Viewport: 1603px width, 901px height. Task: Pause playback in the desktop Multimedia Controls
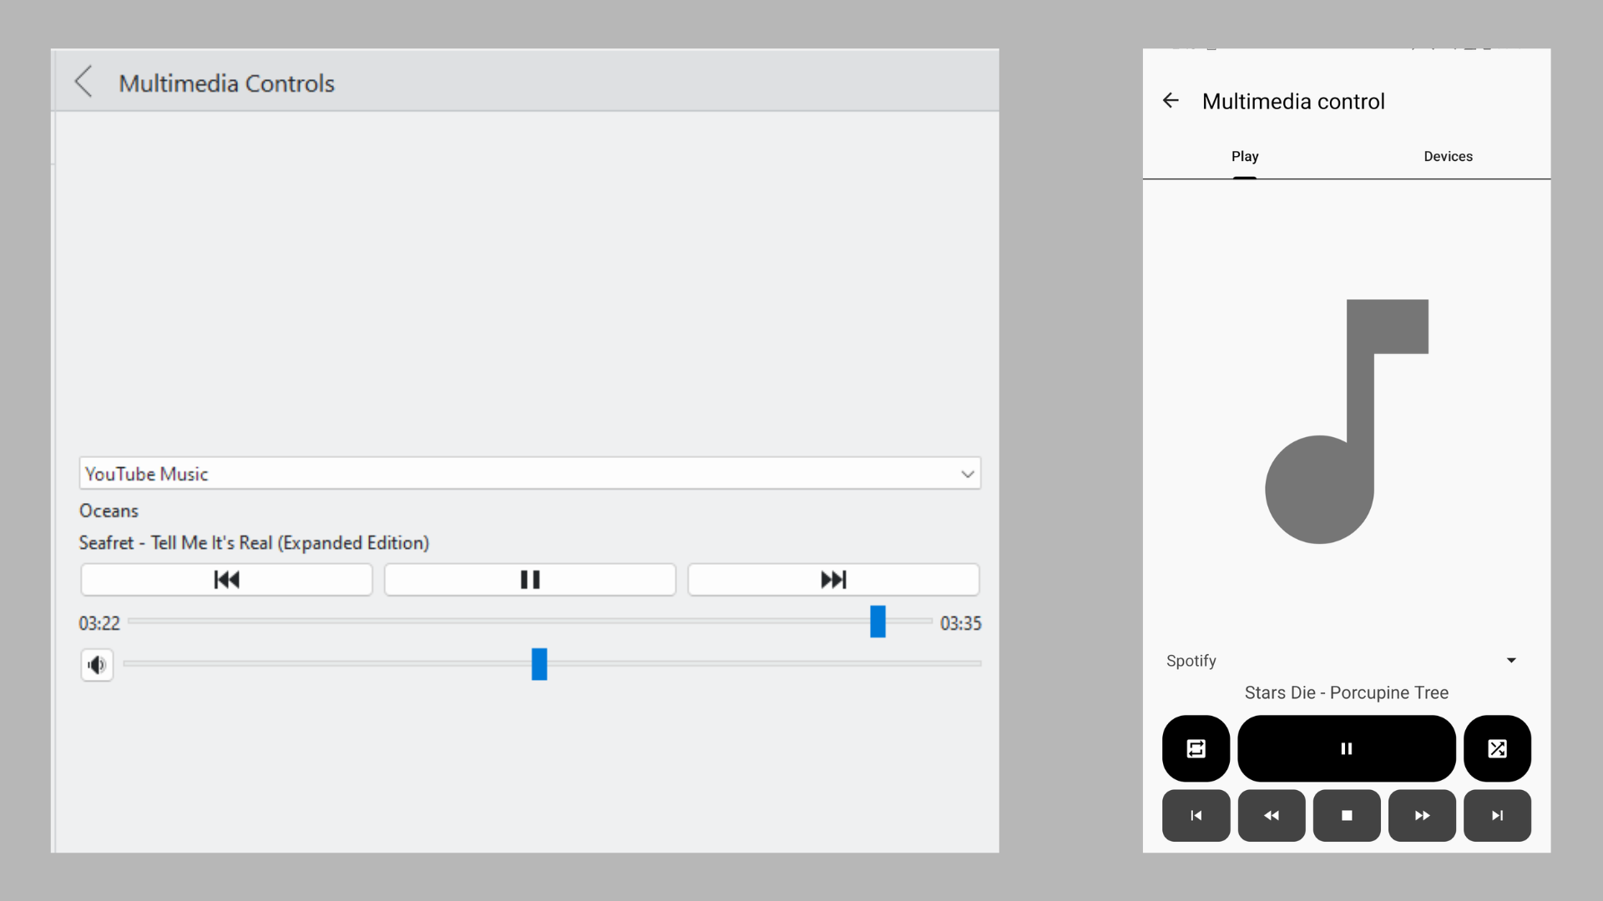(529, 580)
